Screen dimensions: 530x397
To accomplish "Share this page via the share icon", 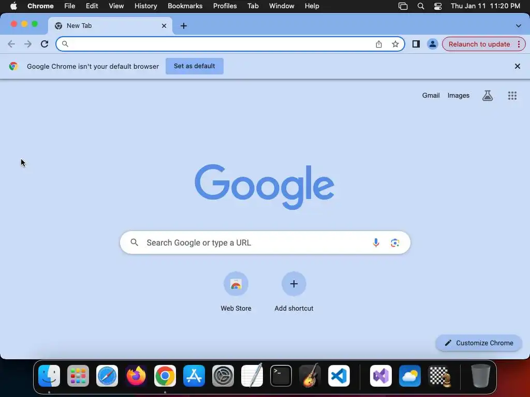I will tap(378, 44).
